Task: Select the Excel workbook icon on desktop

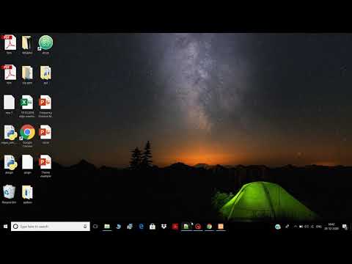Action: [x=27, y=106]
